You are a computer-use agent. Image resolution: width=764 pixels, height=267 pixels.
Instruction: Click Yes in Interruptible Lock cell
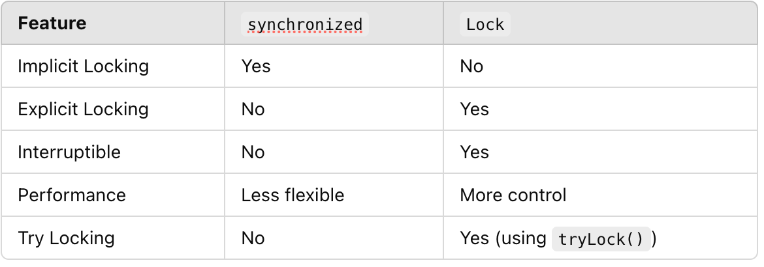pos(475,152)
